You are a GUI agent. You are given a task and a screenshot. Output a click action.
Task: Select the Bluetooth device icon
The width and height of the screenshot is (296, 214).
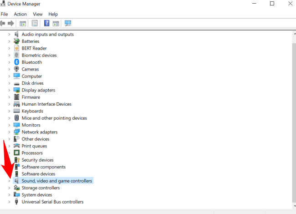[17, 62]
